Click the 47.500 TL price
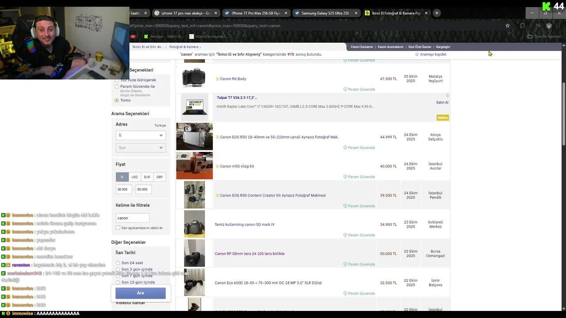This screenshot has width=566, height=318. click(x=388, y=79)
